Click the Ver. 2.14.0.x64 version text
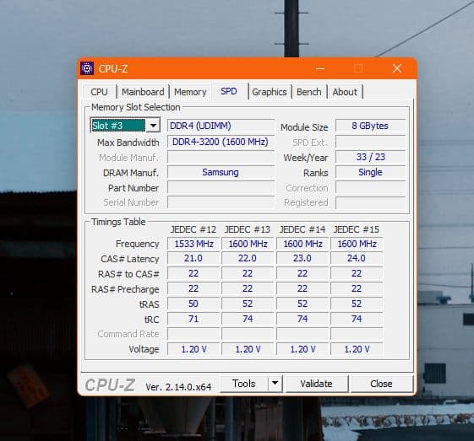The image size is (474, 441). pos(178,387)
